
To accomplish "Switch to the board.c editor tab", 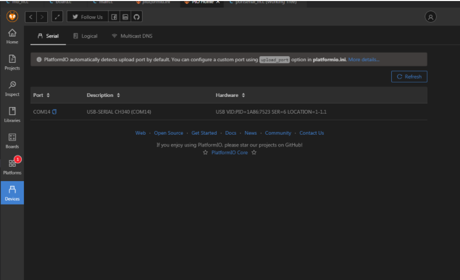I will [x=63, y=2].
